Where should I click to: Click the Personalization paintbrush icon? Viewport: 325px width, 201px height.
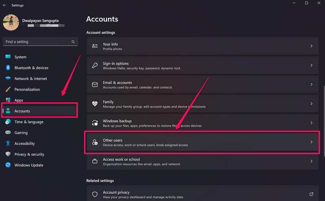(x=8, y=89)
